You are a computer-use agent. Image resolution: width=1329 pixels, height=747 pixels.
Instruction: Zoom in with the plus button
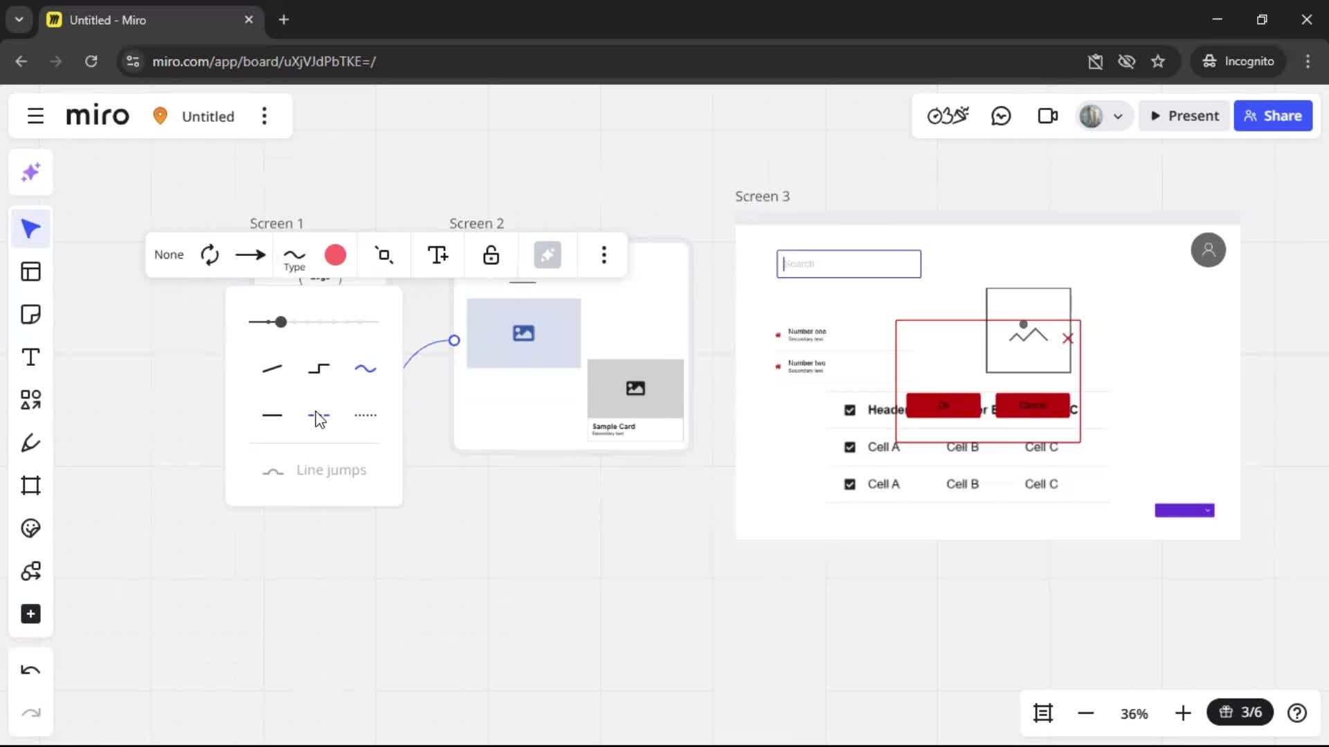pos(1183,712)
